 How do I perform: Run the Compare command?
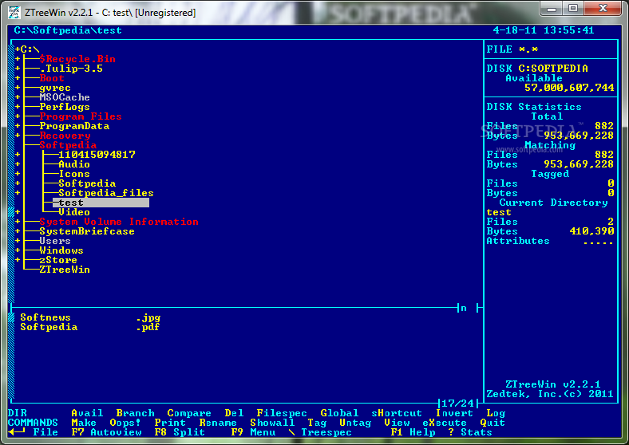pos(189,413)
